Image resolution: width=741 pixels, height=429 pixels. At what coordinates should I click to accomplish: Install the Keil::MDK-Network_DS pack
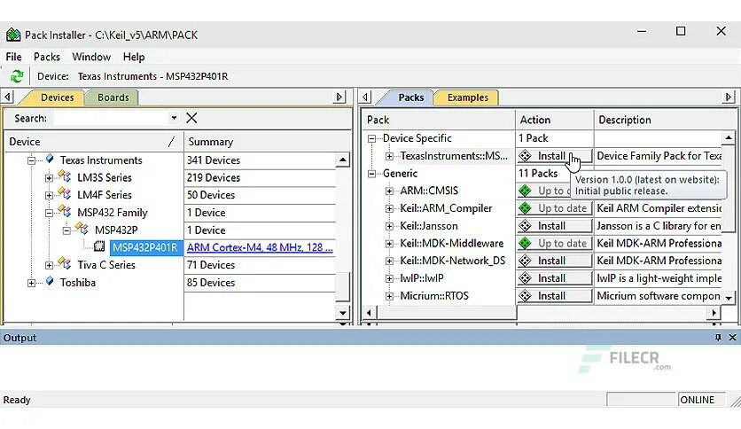click(x=554, y=261)
